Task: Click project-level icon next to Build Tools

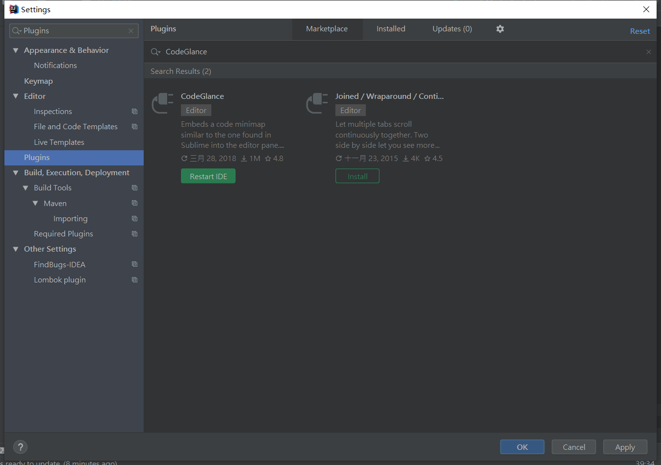Action: pyautogui.click(x=134, y=188)
